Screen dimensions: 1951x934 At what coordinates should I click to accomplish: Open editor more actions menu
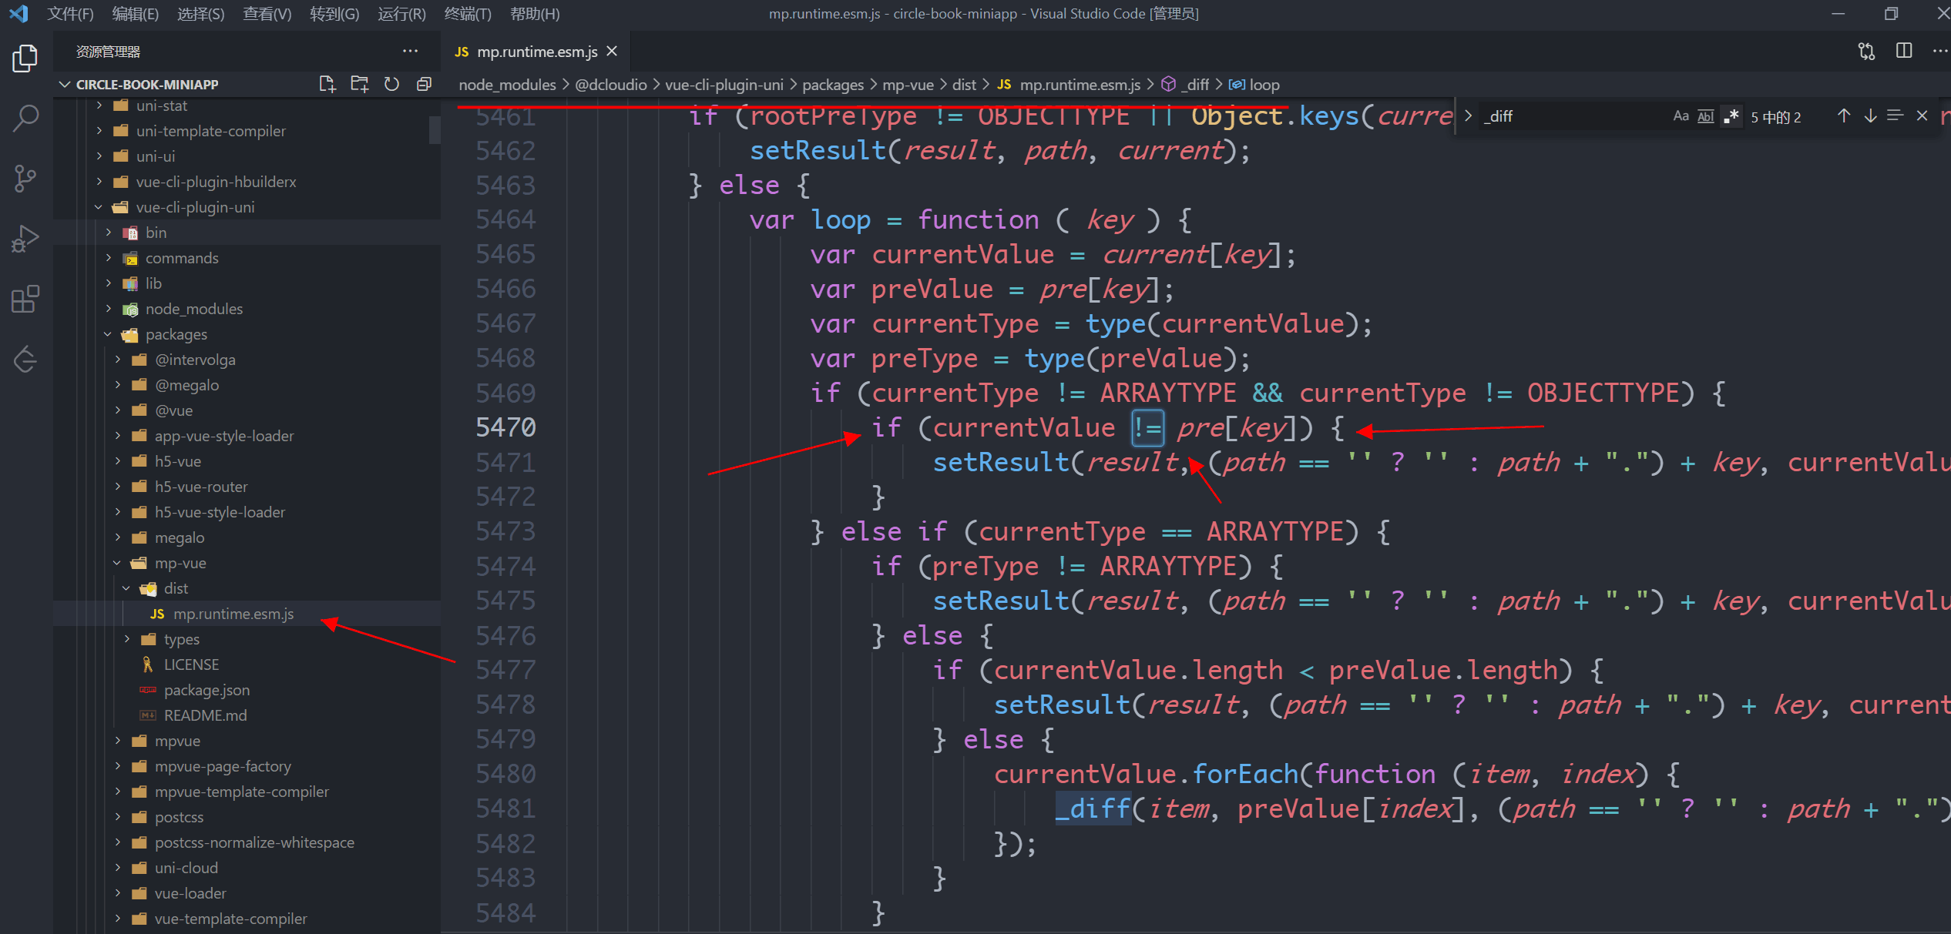(x=1939, y=51)
